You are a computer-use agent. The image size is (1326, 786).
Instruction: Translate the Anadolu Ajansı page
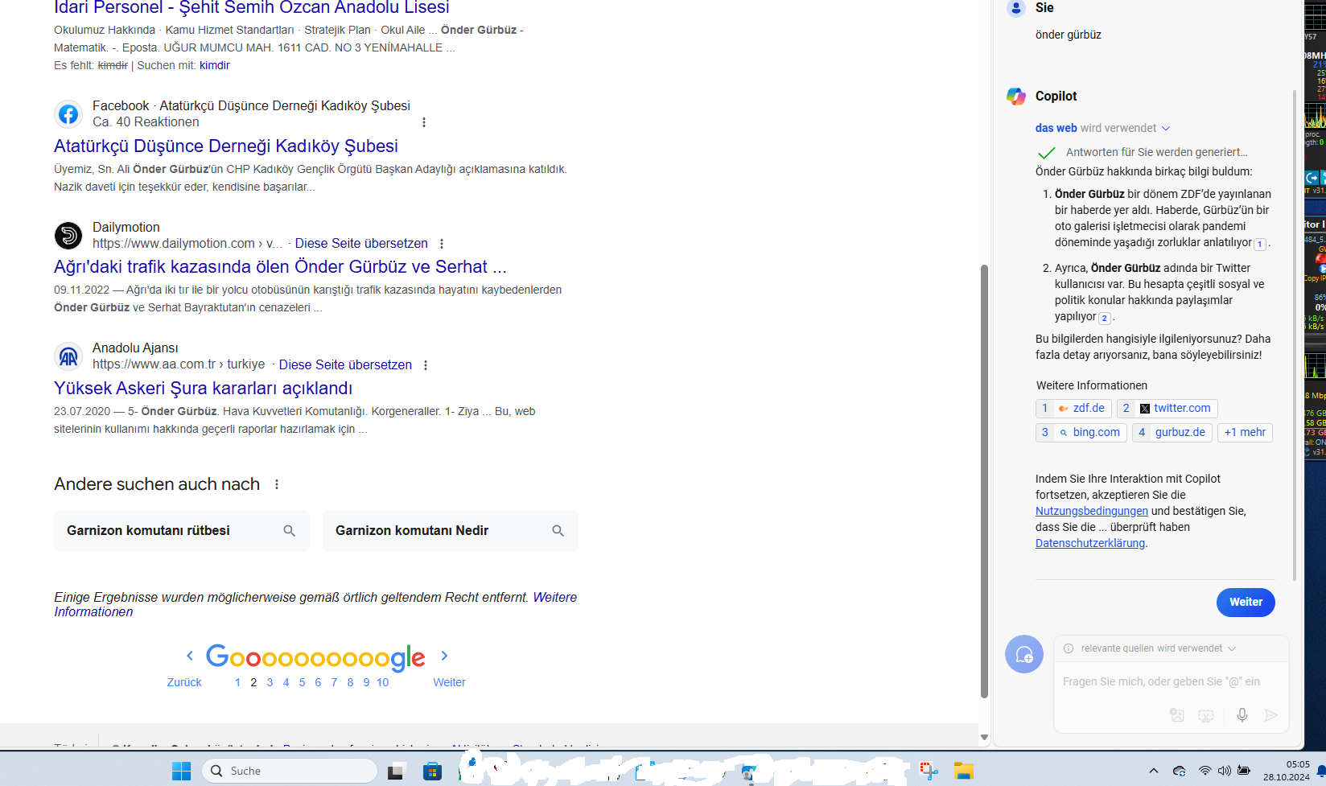[x=345, y=365]
